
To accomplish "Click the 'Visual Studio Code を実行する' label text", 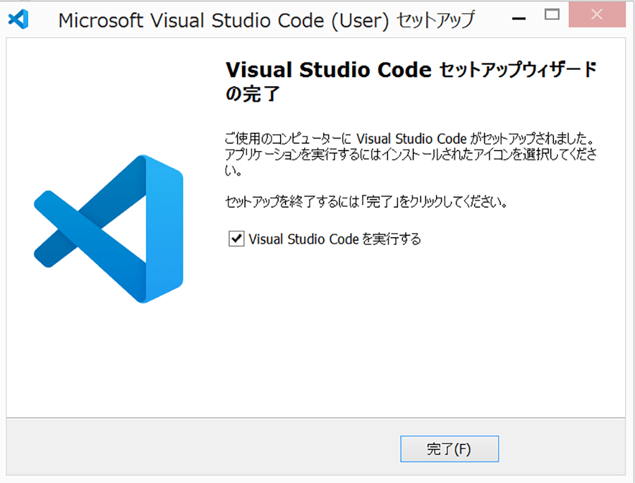I will click(334, 239).
